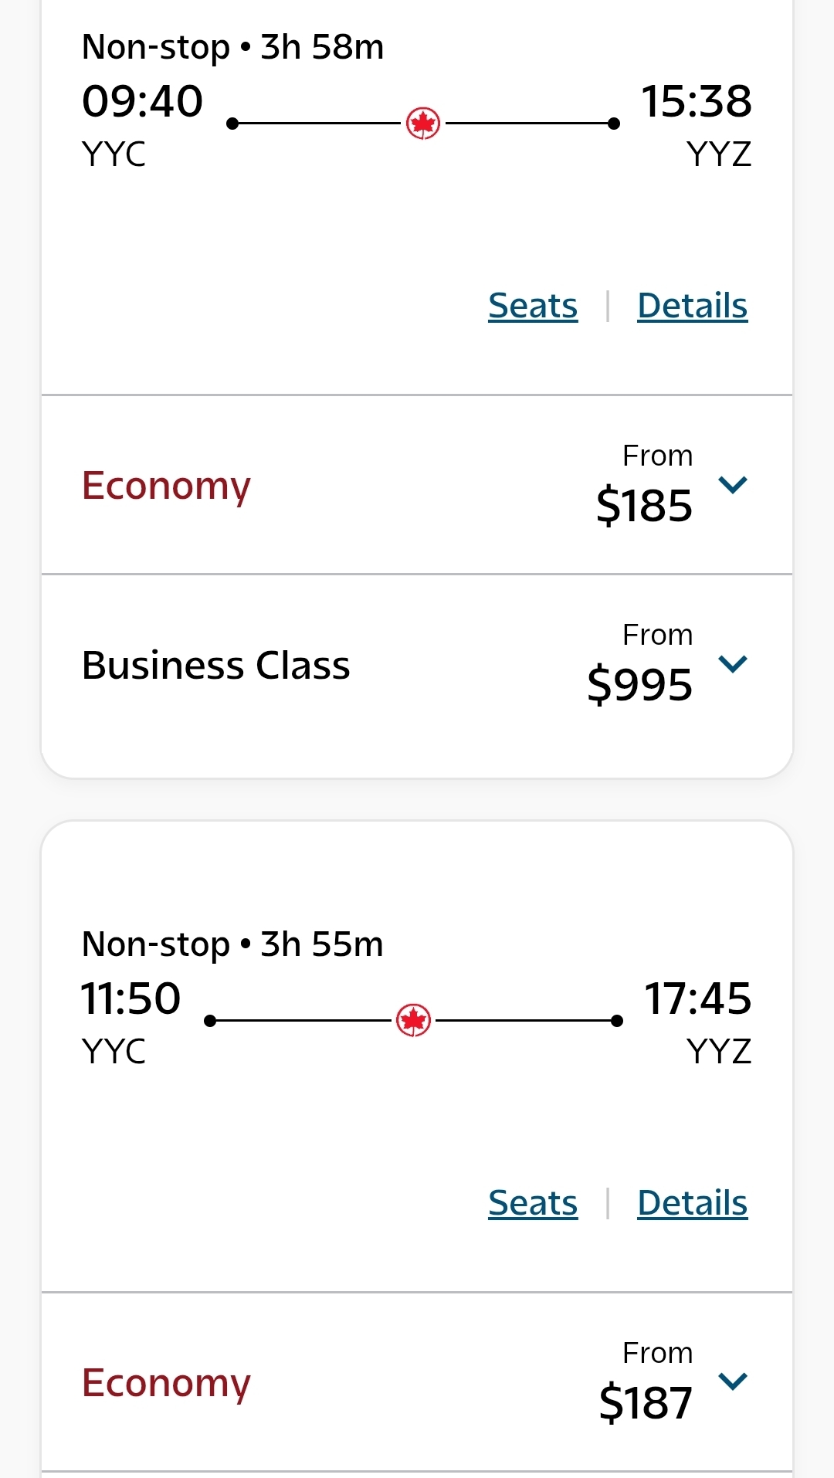Select Economy label on the 11:50 flight

pos(166,1384)
